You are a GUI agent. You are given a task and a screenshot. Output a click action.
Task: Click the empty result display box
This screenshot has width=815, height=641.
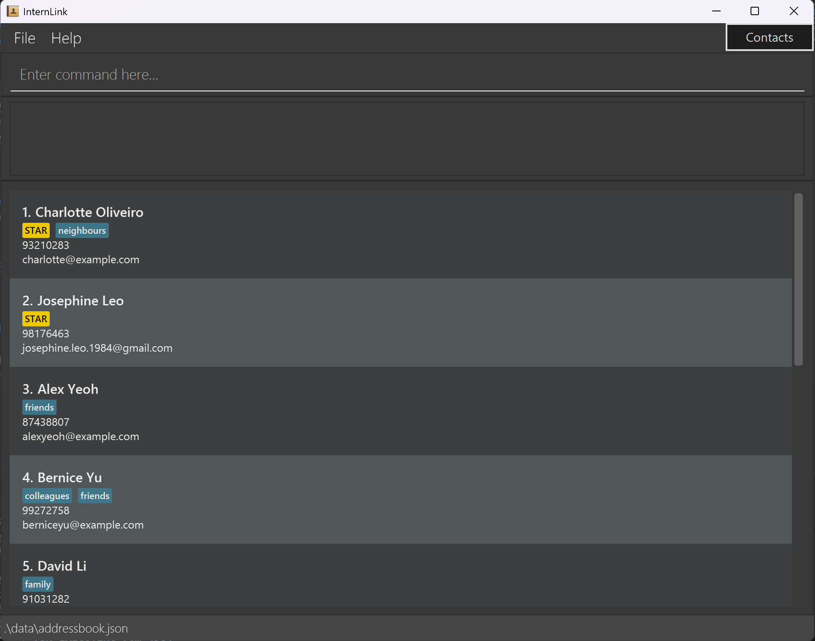(x=407, y=139)
